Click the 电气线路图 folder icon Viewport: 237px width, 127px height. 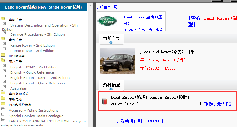3,55
